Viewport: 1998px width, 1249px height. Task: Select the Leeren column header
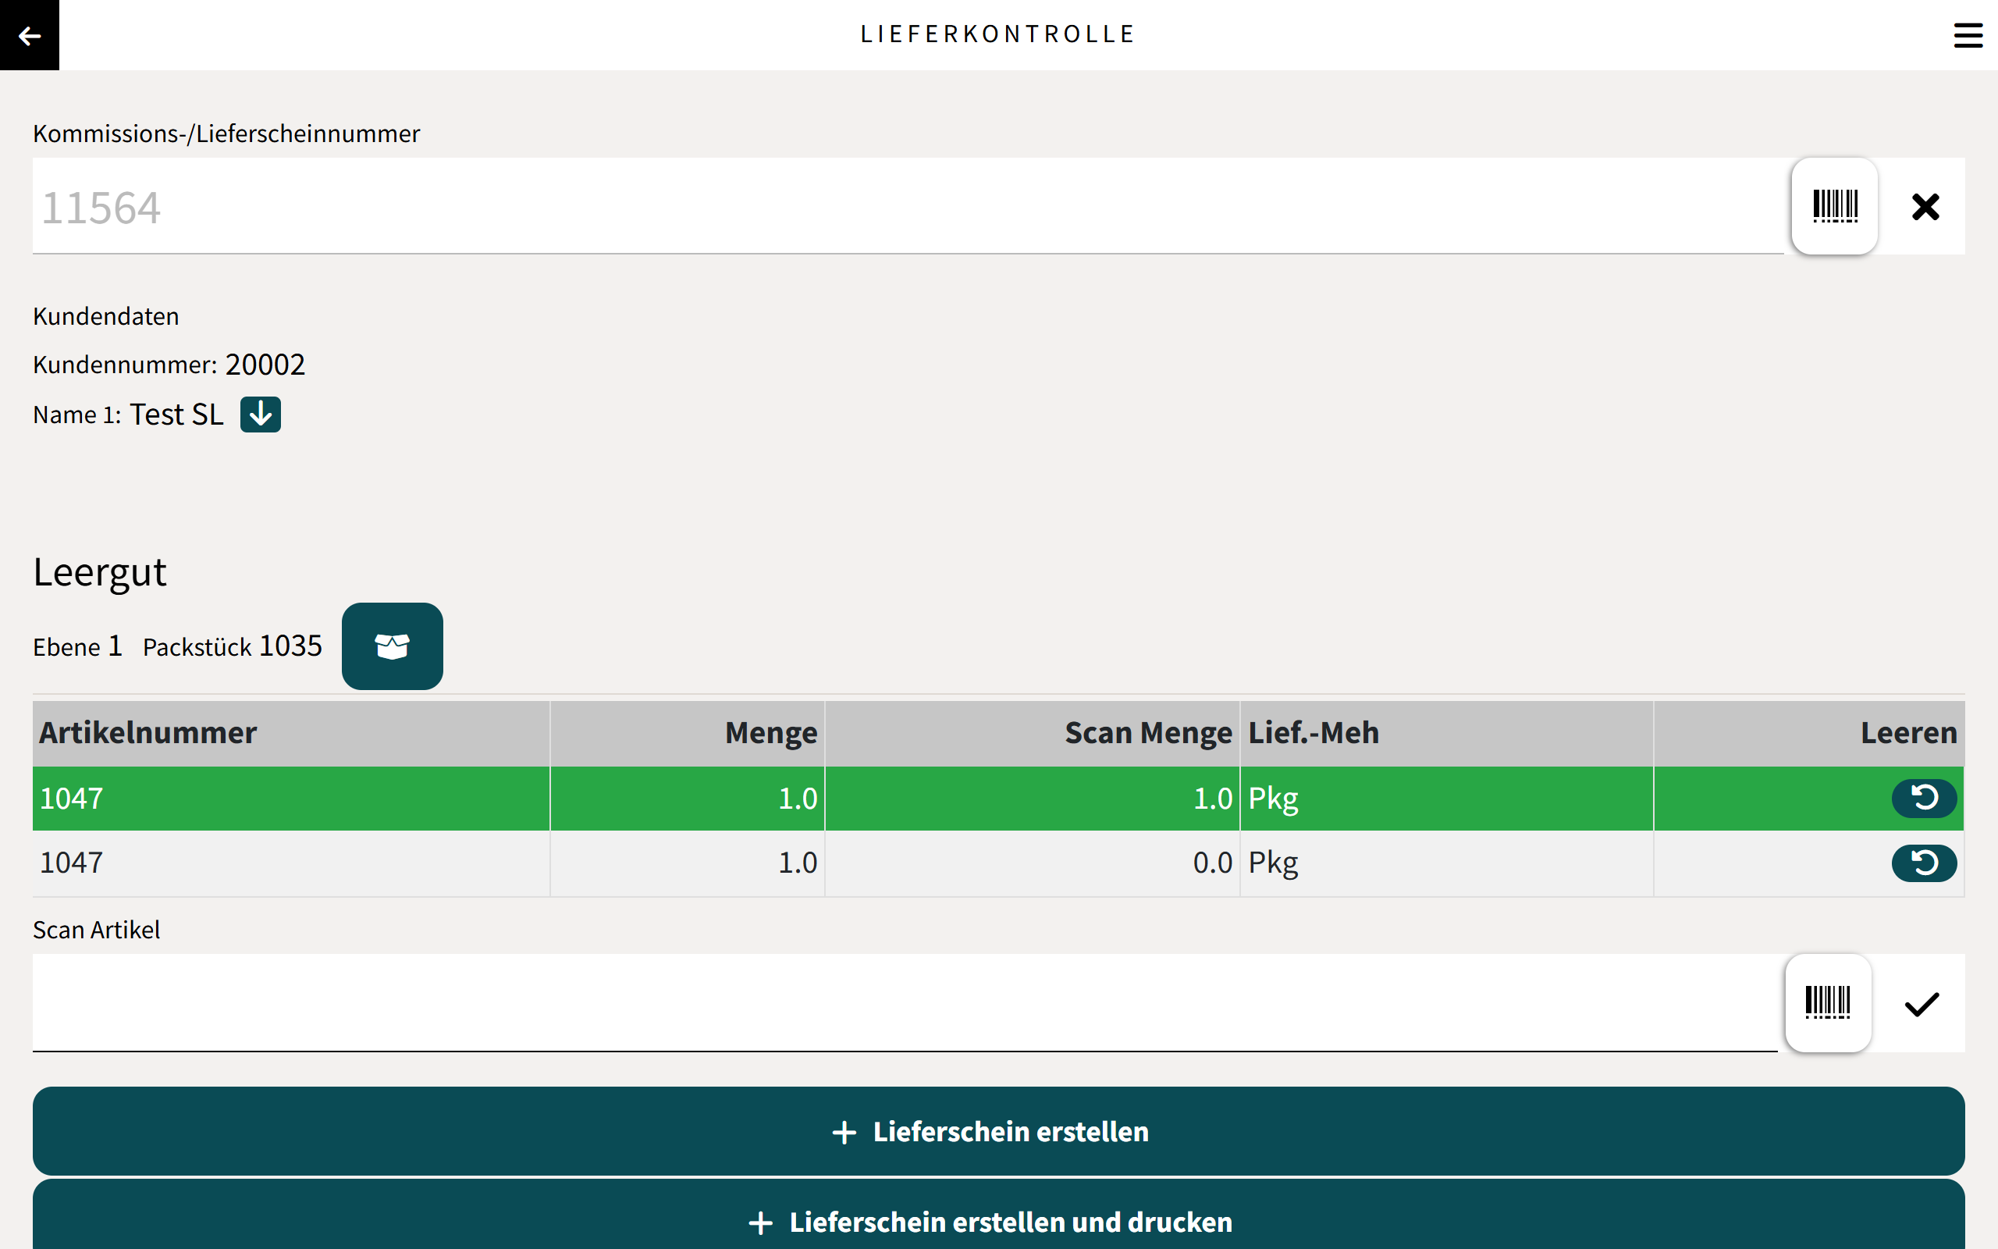[1809, 734]
